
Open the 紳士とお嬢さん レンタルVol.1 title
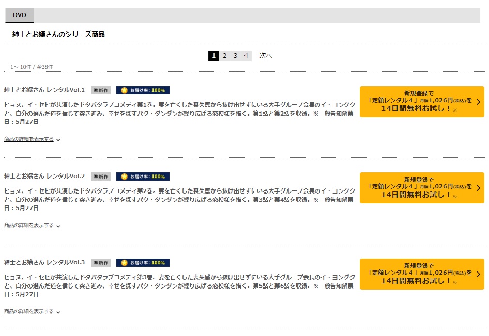pyautogui.click(x=44, y=90)
